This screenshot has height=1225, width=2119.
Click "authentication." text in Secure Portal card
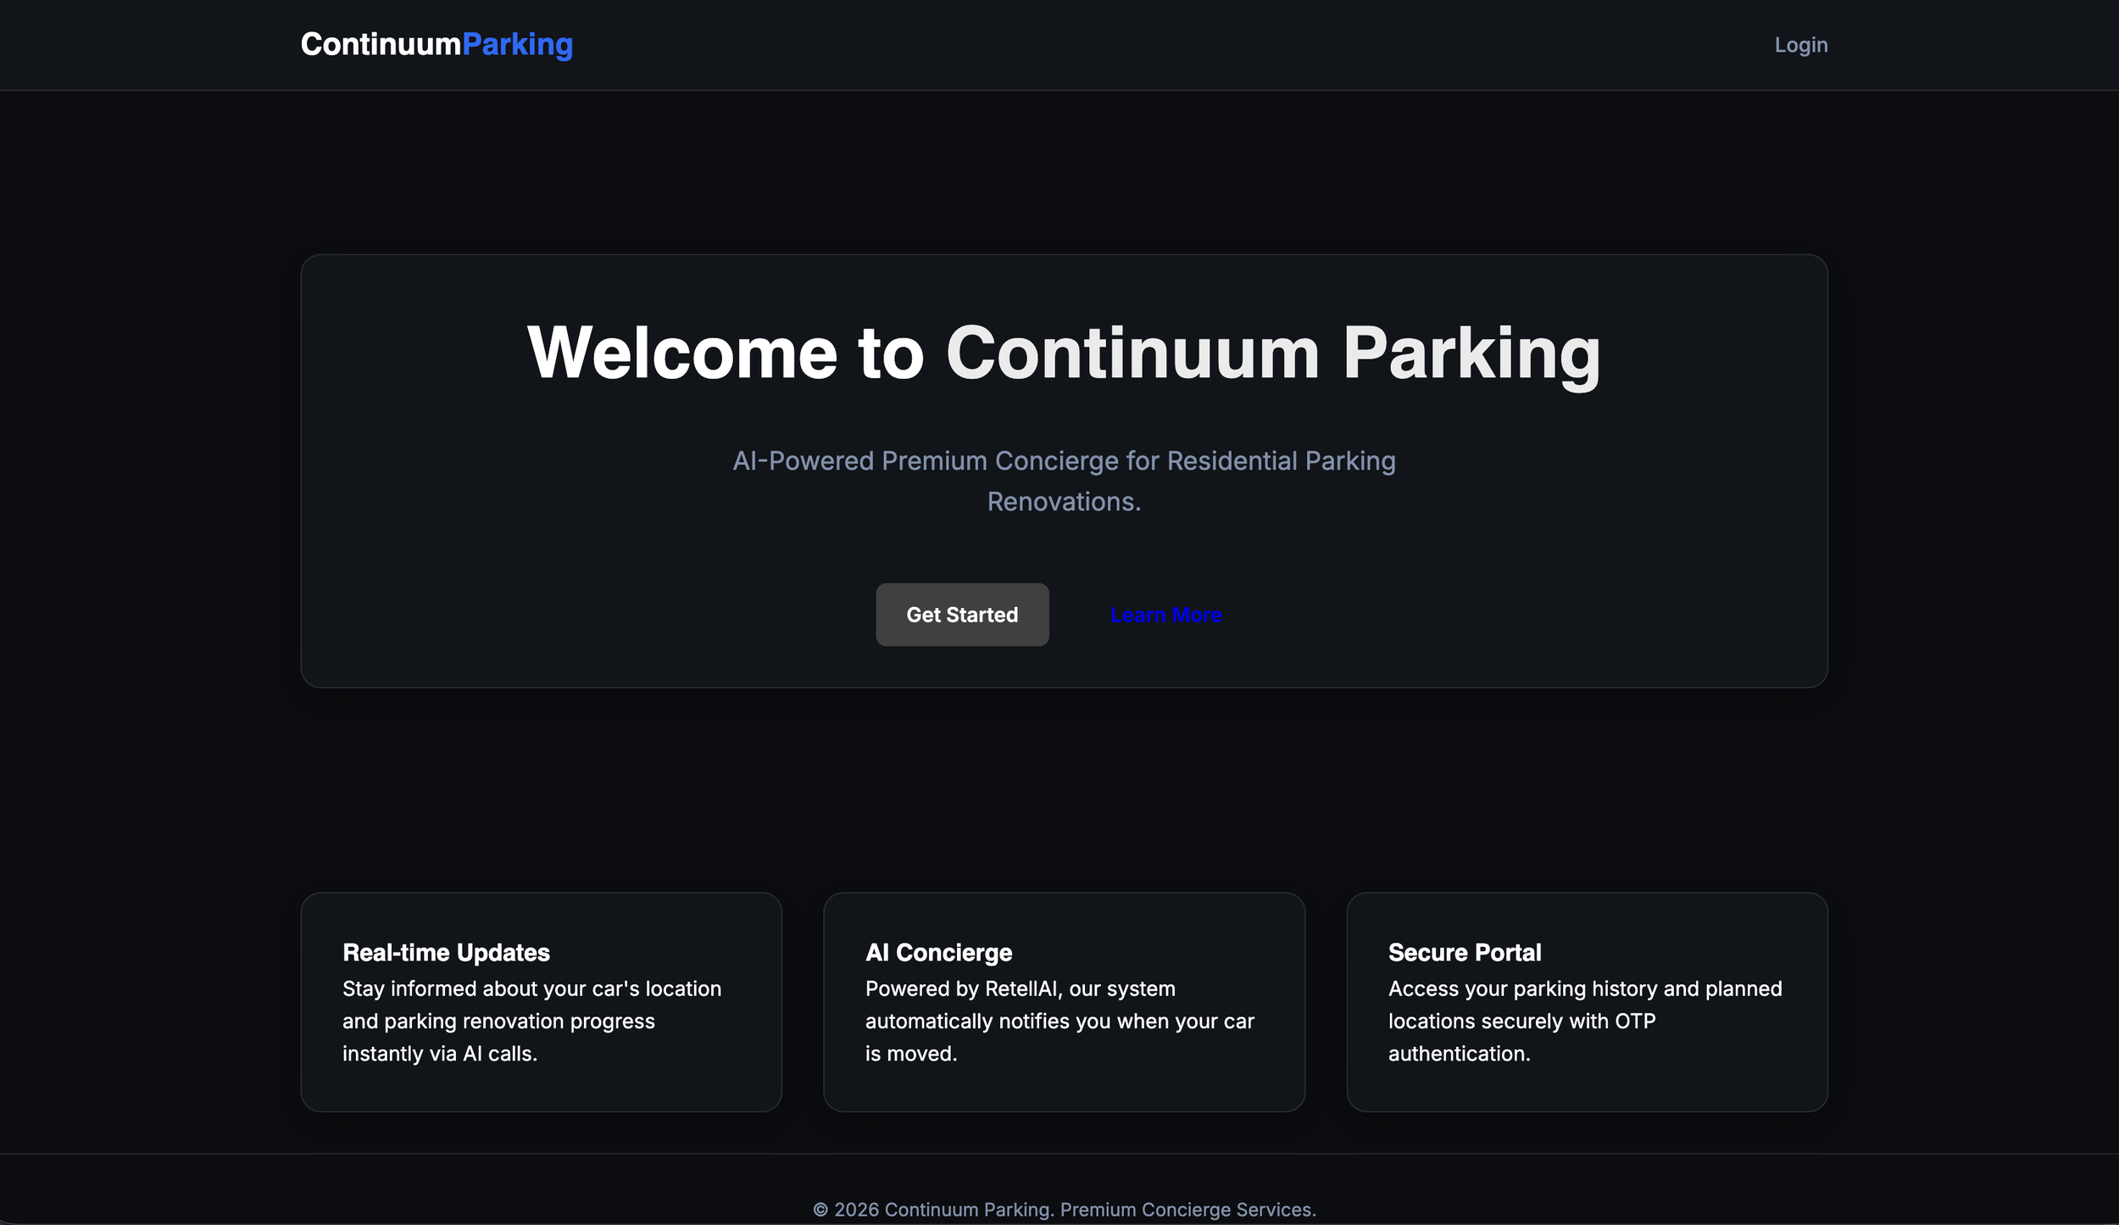point(1459,1054)
